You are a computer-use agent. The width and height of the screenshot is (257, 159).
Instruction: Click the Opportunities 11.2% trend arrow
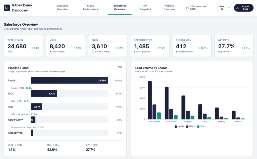coord(158,48)
